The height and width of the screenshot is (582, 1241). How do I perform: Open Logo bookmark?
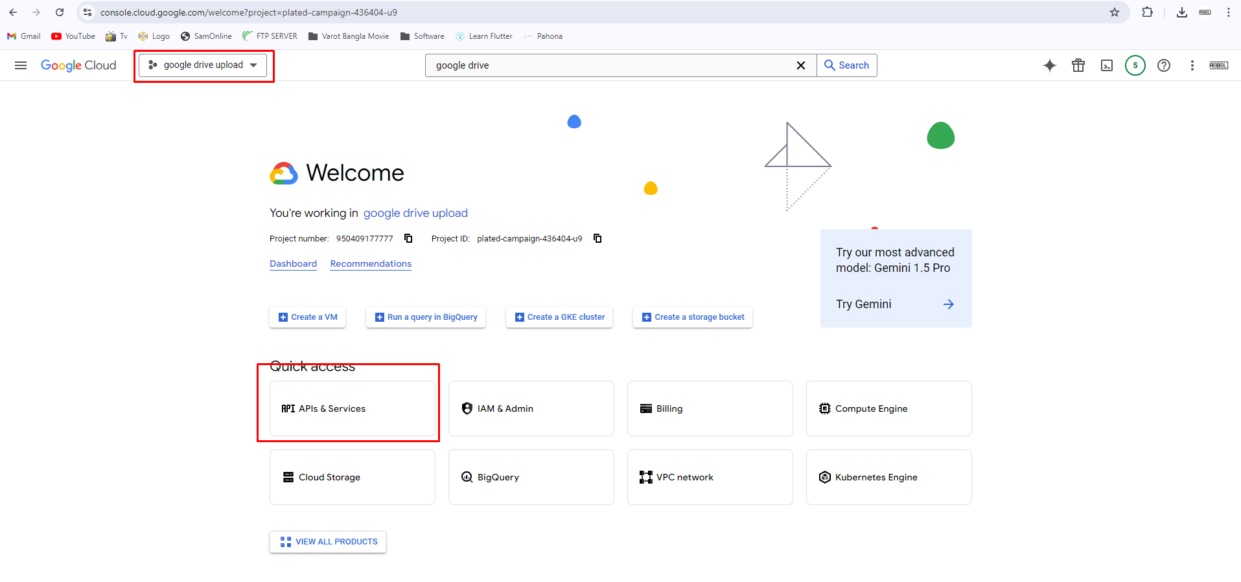point(154,36)
